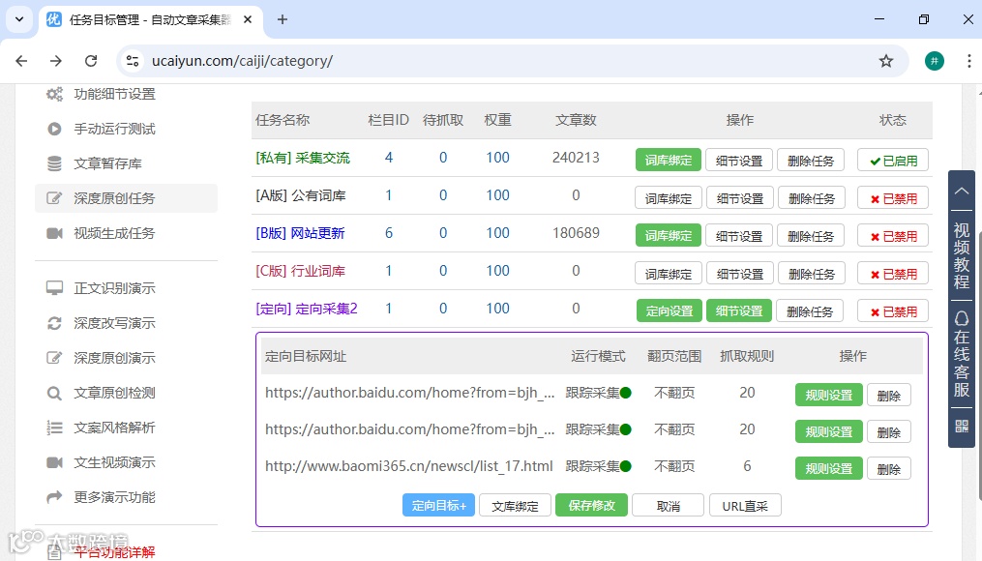The image size is (982, 561).
Task: Toggle 已禁用 status for 网站更新 task
Action: pos(892,236)
